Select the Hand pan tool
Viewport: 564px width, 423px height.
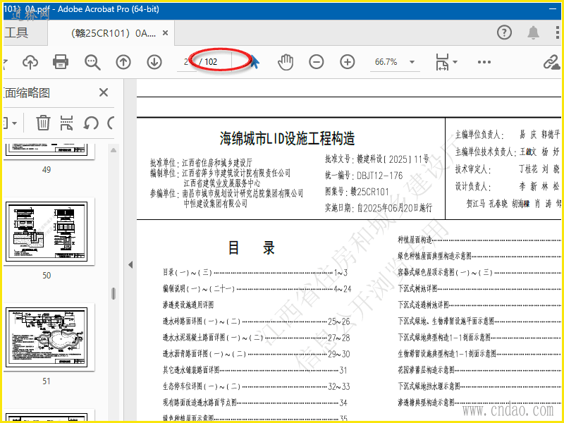point(286,62)
